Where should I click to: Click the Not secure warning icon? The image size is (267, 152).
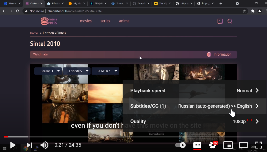pyautogui.click(x=26, y=11)
